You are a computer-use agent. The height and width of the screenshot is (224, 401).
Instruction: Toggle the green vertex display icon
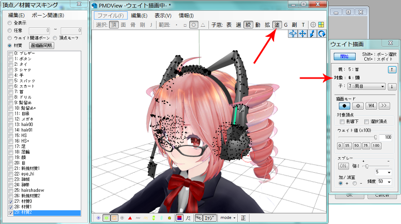tap(106, 218)
